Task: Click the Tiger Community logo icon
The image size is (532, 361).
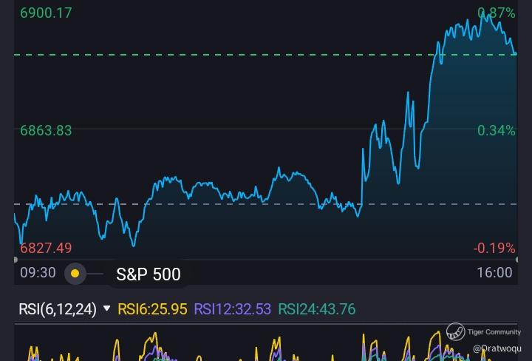Action: click(455, 332)
